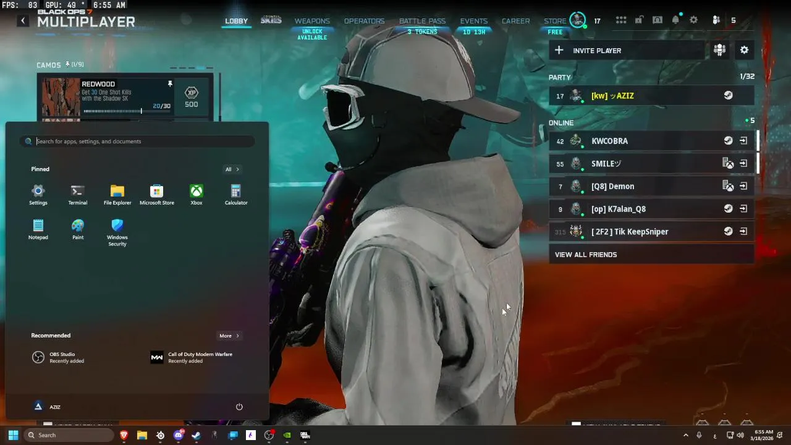
Task: Open AZIZ user account in Start menu
Action: pyautogui.click(x=47, y=407)
